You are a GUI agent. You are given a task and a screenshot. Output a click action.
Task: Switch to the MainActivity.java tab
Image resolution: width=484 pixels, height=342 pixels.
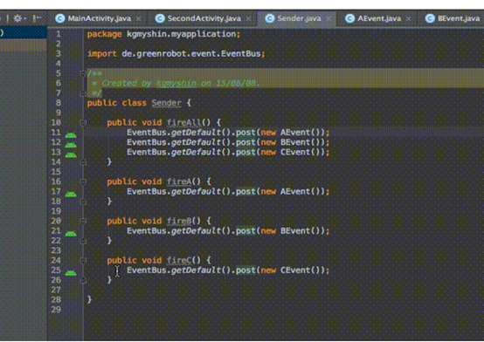tap(100, 18)
